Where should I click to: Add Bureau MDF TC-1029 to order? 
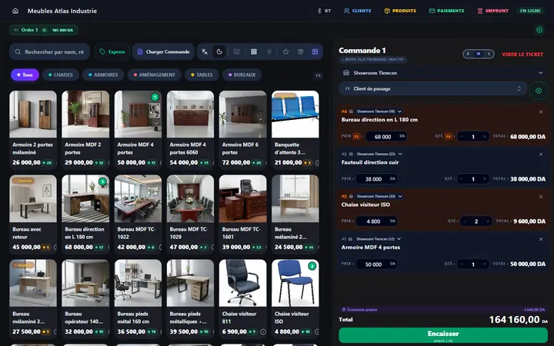190,215
